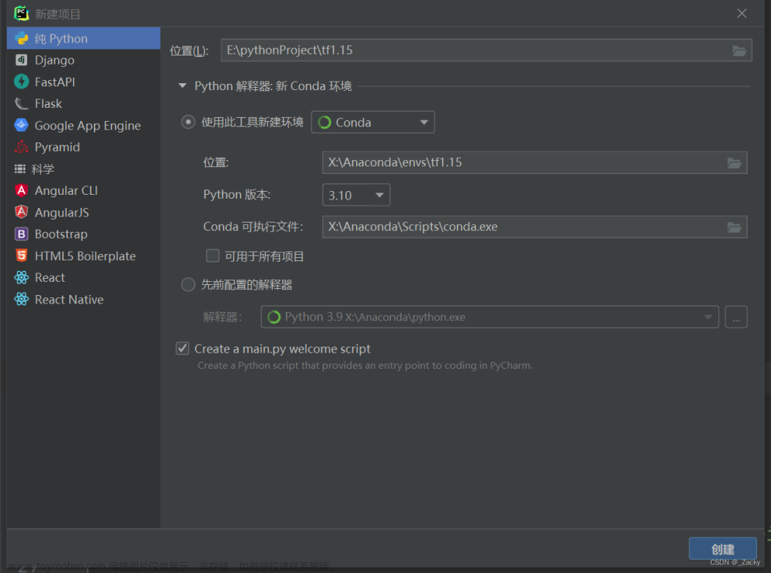
Task: Open the Python 3.9 interpreter dropdown
Action: (x=490, y=317)
